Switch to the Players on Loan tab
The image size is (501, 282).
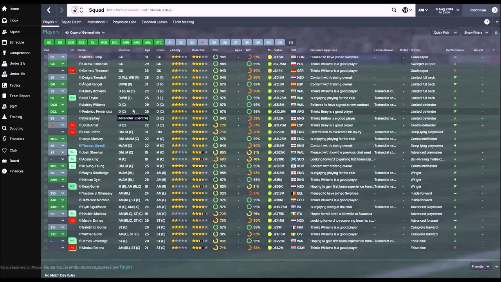(x=124, y=22)
